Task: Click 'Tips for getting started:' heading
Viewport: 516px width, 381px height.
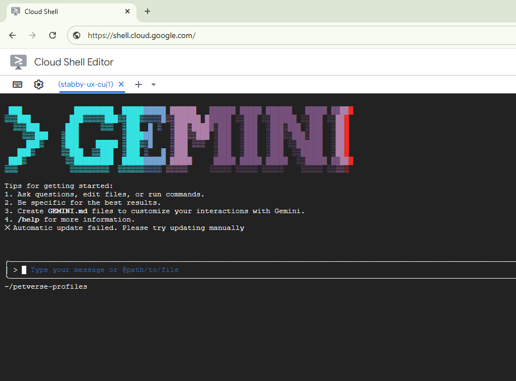Action: pos(59,186)
